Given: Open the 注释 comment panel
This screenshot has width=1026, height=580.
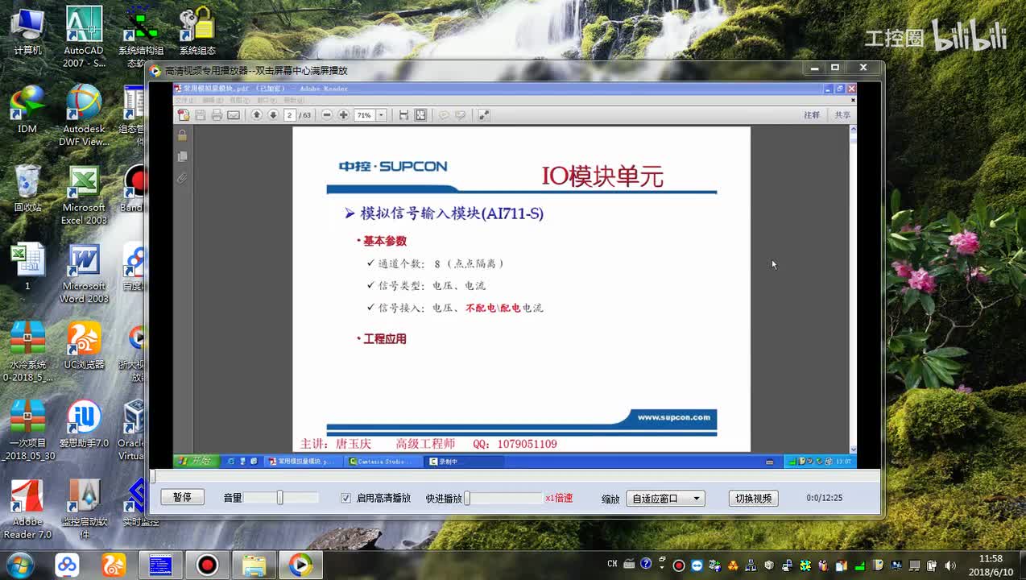Looking at the screenshot, I should (812, 115).
